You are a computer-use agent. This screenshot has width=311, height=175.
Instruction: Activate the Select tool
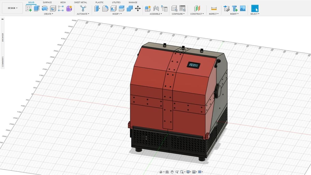(x=255, y=9)
